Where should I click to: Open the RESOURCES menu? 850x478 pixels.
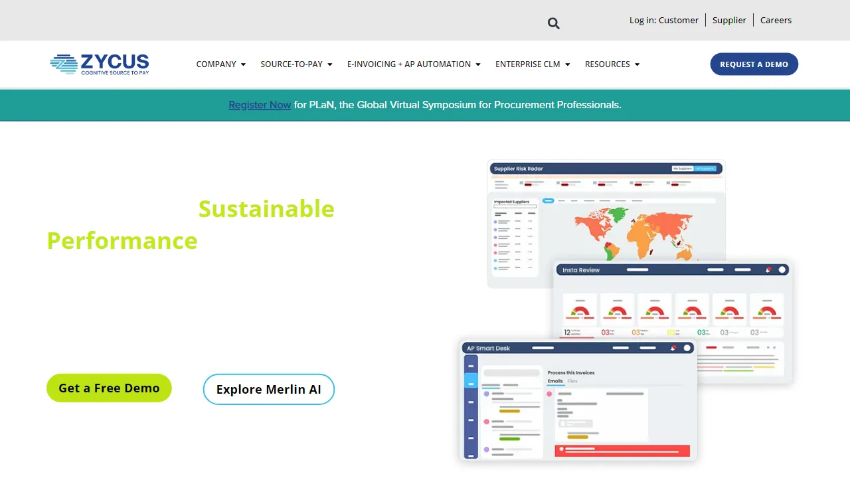click(612, 64)
